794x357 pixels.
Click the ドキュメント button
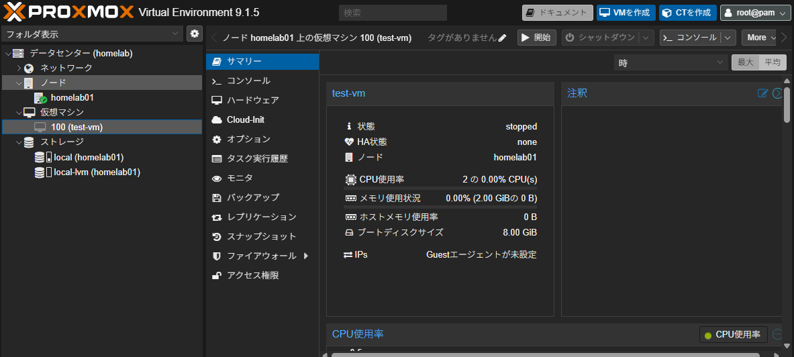[558, 13]
